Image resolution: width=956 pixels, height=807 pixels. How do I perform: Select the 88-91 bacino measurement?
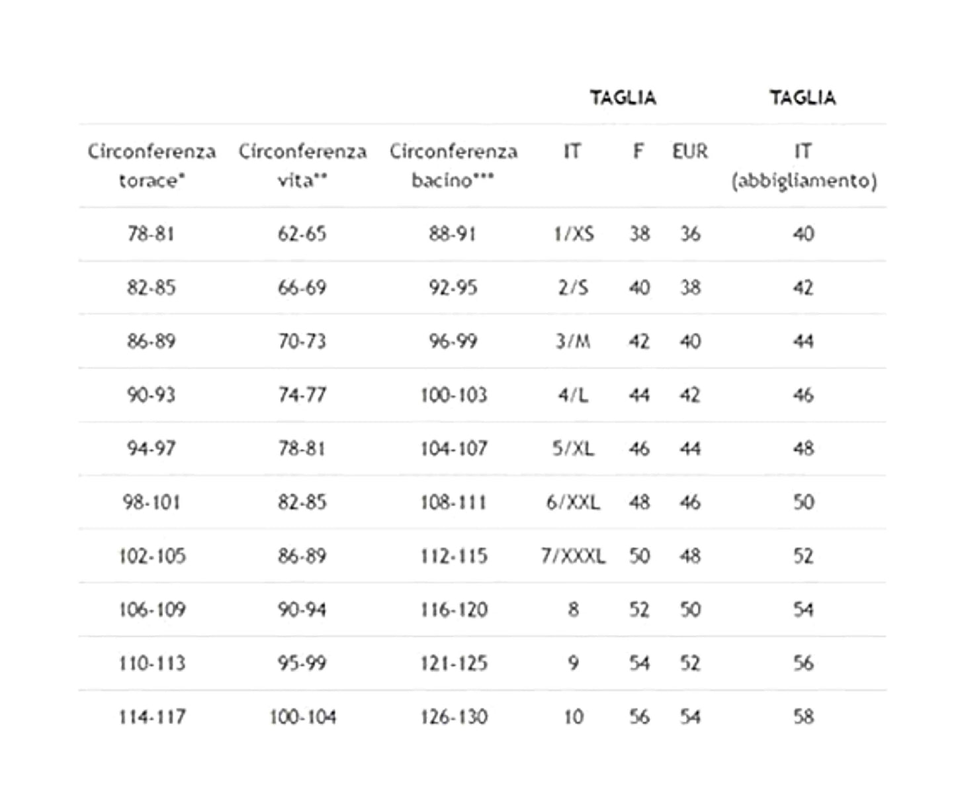pos(453,234)
